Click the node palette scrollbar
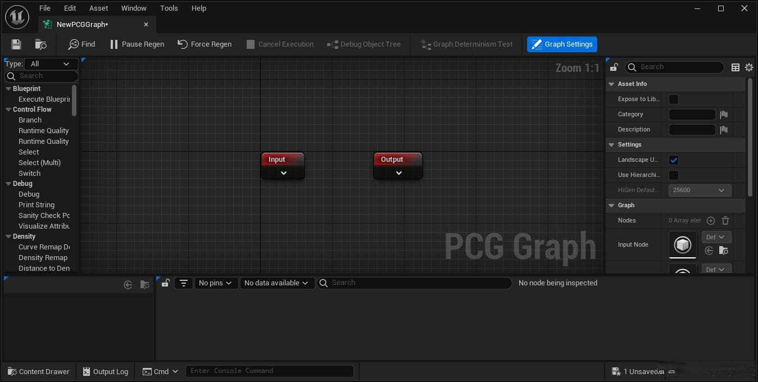The image size is (758, 382). pyautogui.click(x=74, y=100)
